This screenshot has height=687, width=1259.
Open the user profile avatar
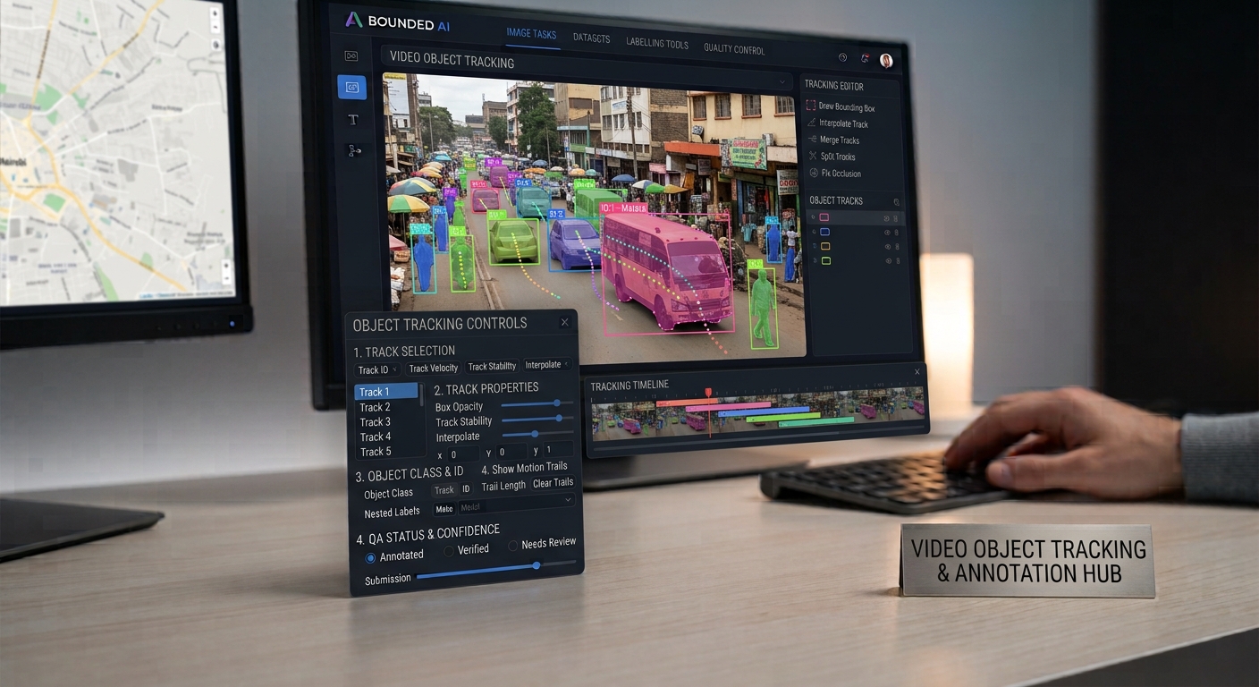[886, 60]
